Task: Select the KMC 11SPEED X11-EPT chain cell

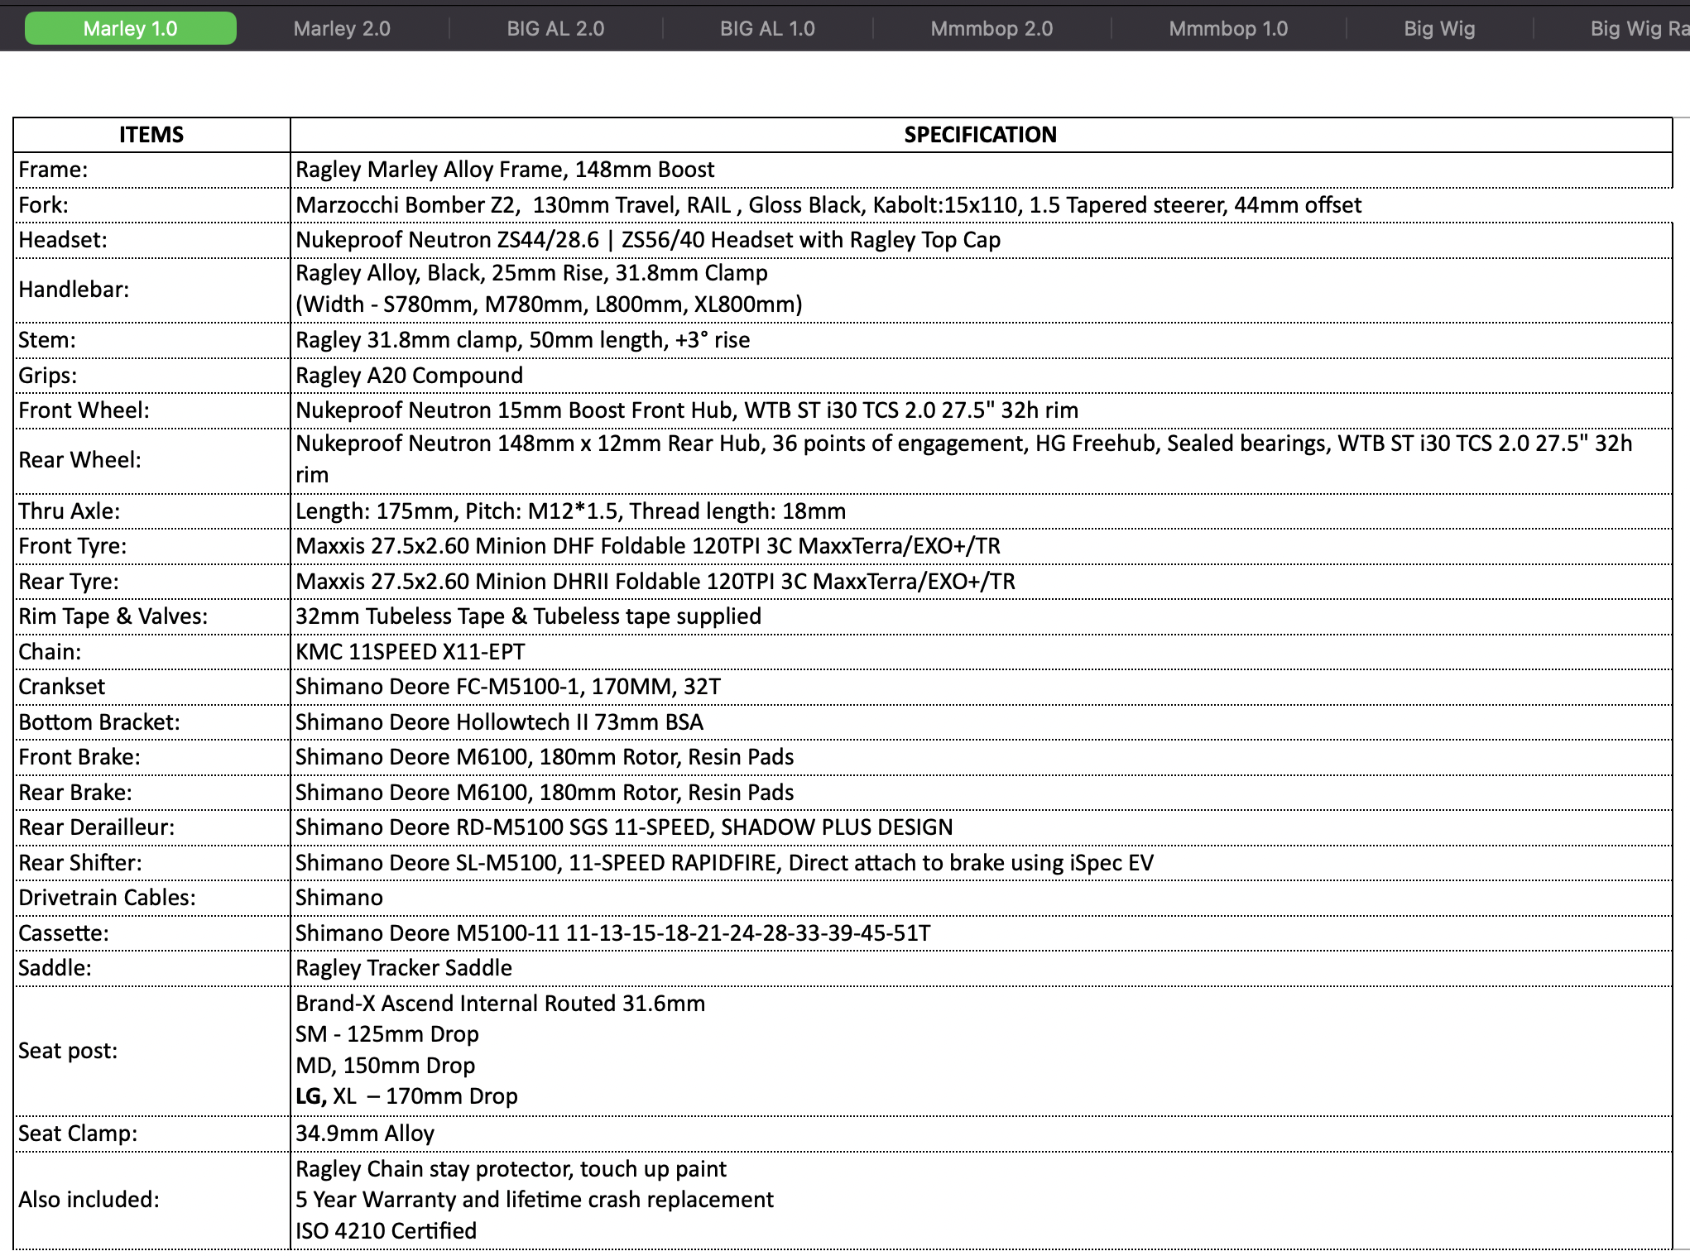Action: point(410,652)
